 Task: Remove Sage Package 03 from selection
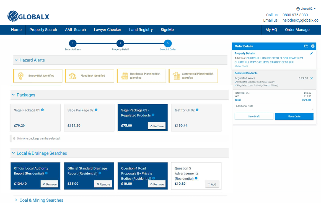[x=157, y=126]
